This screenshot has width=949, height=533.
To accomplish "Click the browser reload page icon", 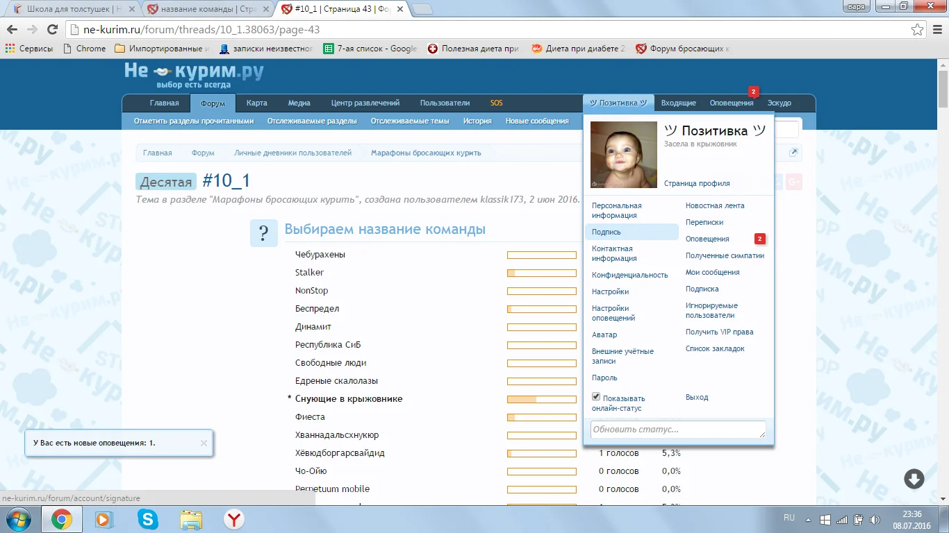I will pos(52,30).
